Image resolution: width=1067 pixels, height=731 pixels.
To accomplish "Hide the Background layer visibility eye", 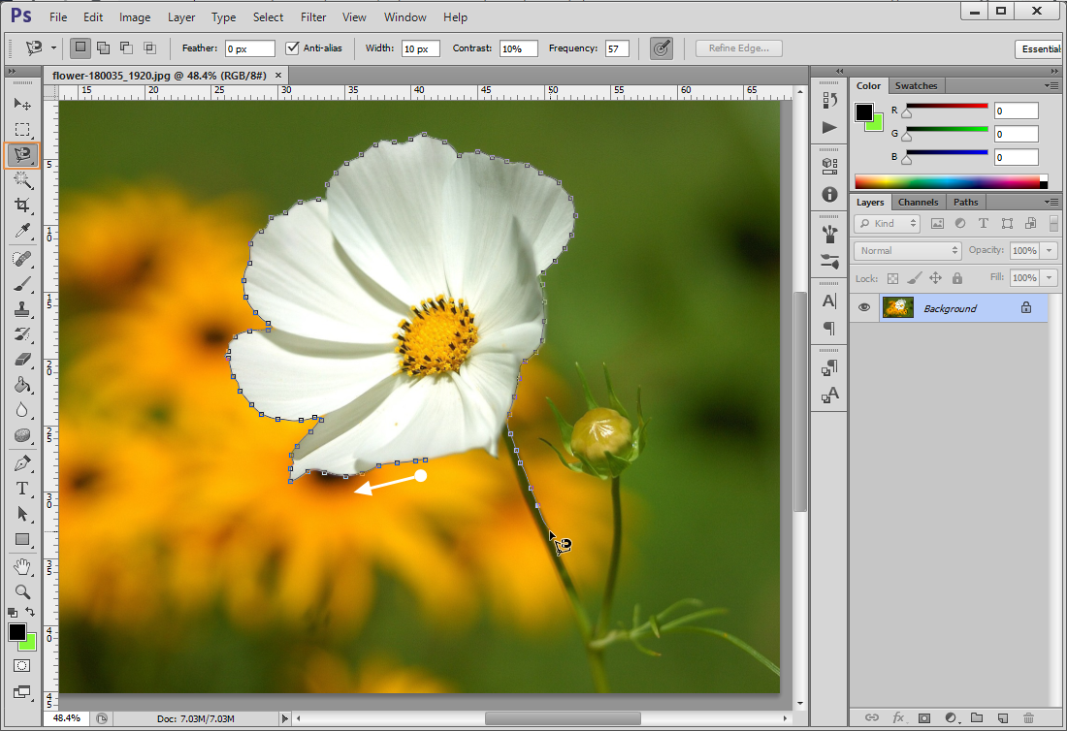I will click(863, 308).
